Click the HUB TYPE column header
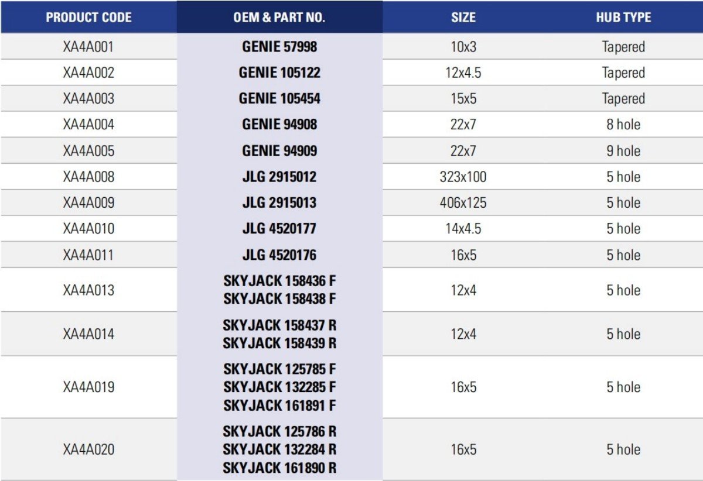The height and width of the screenshot is (481, 703). point(623,18)
